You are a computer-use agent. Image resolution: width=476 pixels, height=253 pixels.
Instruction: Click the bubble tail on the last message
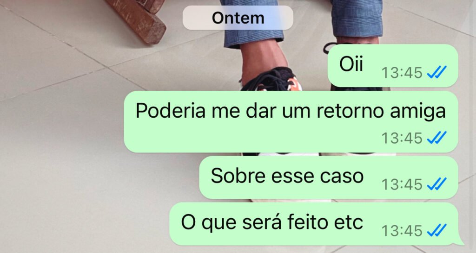point(460,241)
